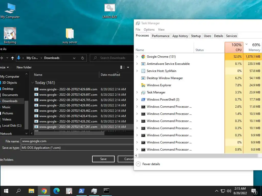Switch to the App history tab
This screenshot has height=196, width=262.
tap(180, 36)
